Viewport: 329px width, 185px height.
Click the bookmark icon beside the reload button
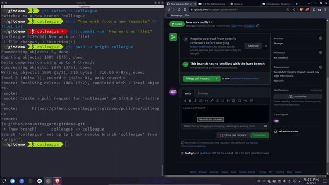click(x=185, y=9)
